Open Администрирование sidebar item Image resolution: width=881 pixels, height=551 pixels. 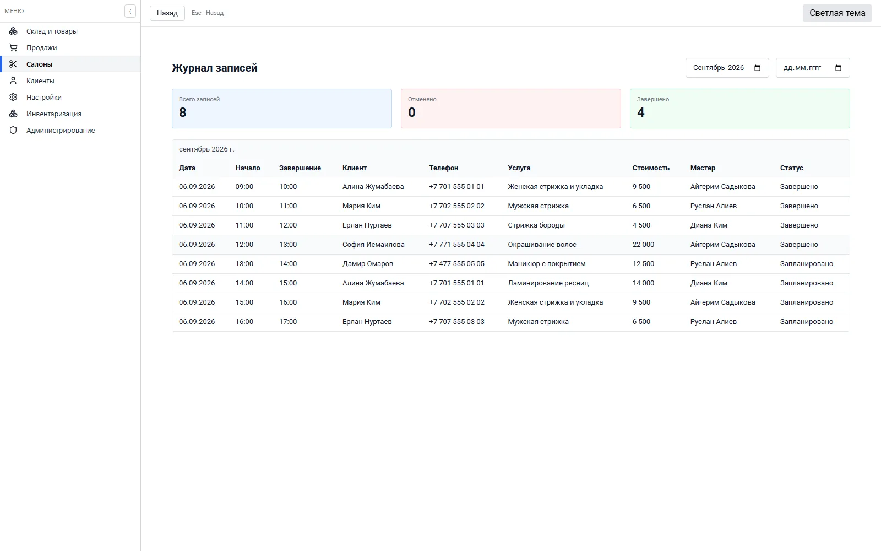(70, 130)
